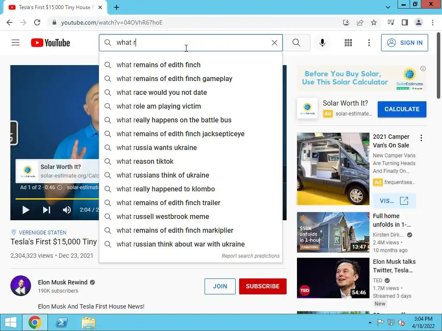Pick 'what really happens on the battle bus'

(x=190, y=120)
